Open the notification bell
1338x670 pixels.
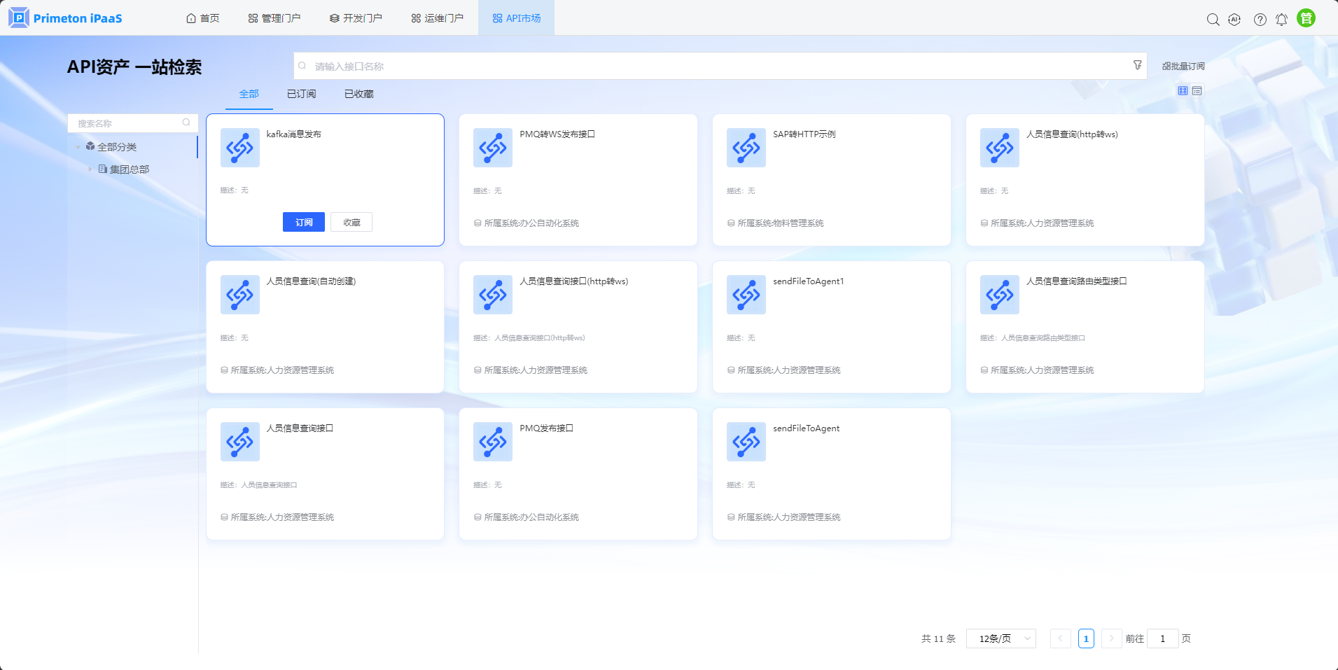click(x=1281, y=20)
